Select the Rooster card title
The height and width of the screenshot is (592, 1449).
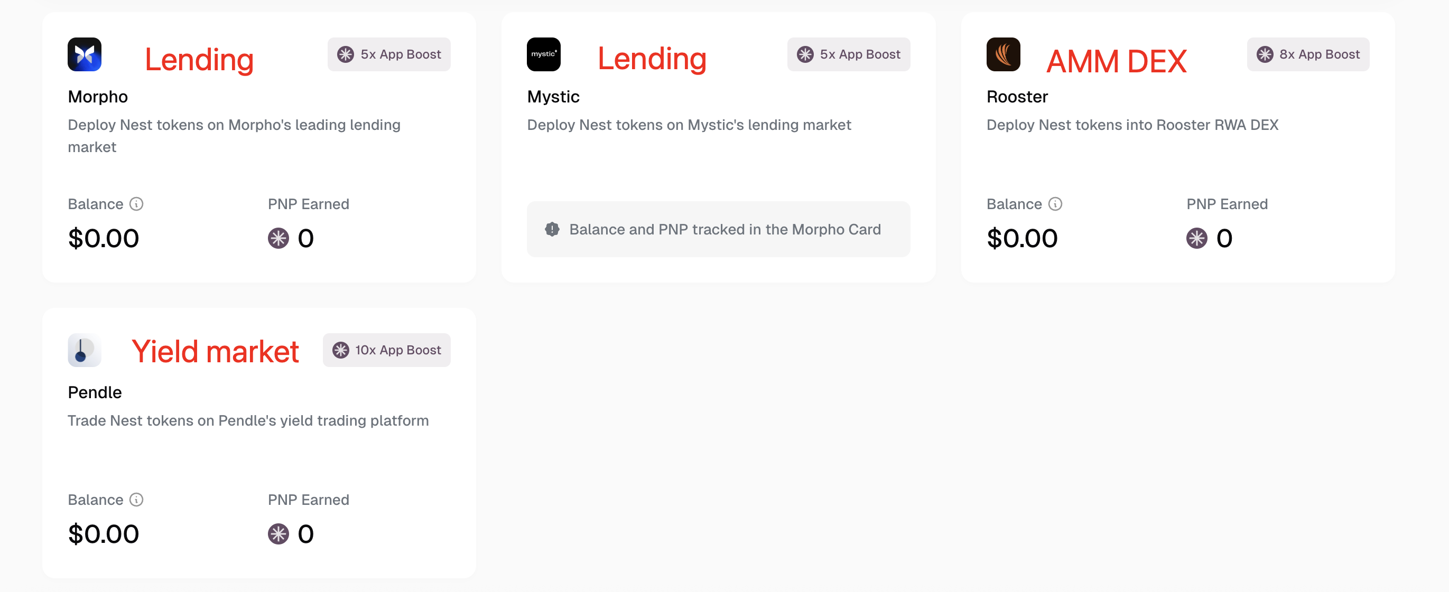pyautogui.click(x=1017, y=97)
